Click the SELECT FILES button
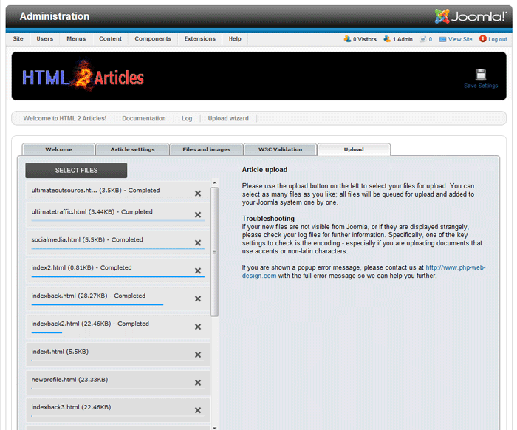The image size is (517, 430). point(76,171)
